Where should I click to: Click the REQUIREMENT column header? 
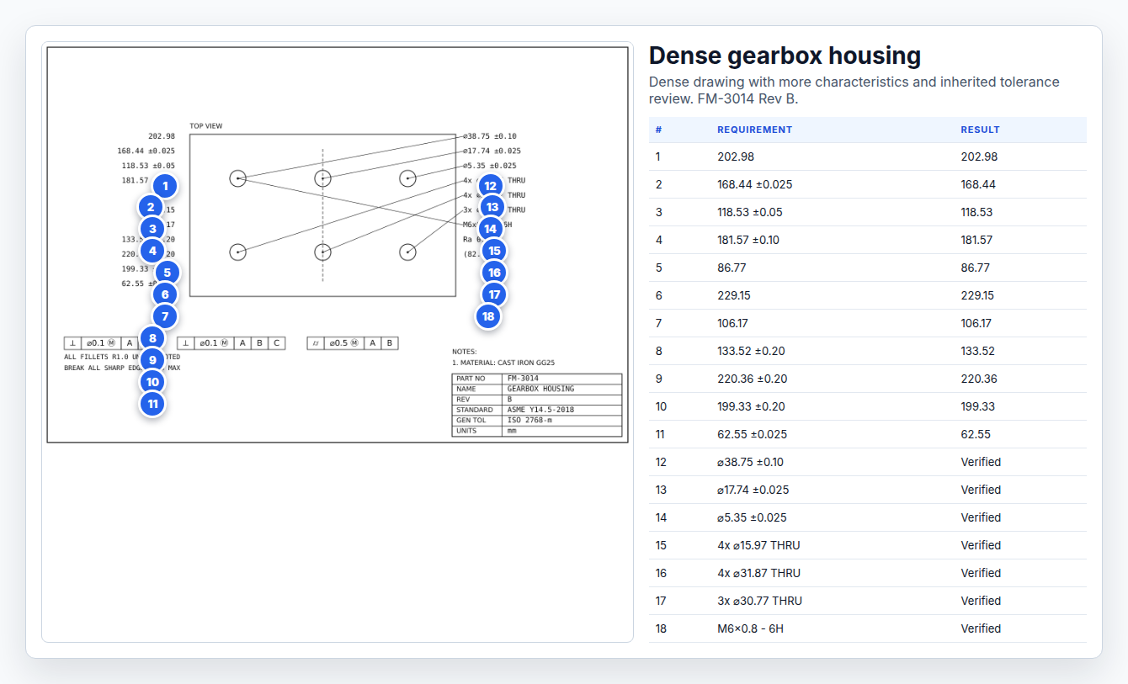point(754,130)
